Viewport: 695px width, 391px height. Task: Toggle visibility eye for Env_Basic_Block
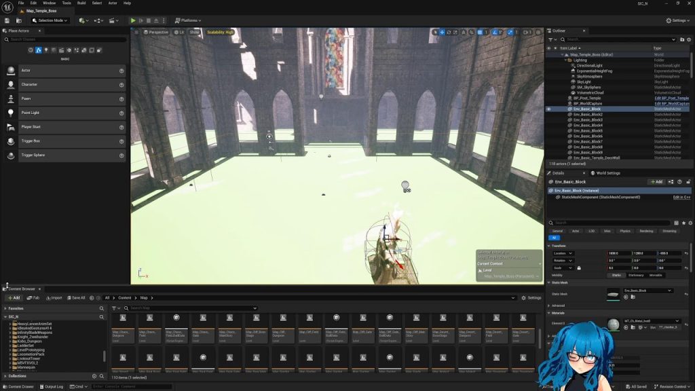coord(549,109)
